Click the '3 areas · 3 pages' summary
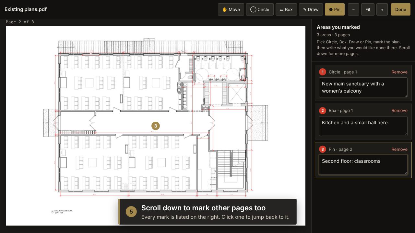415x233 pixels. click(x=333, y=35)
